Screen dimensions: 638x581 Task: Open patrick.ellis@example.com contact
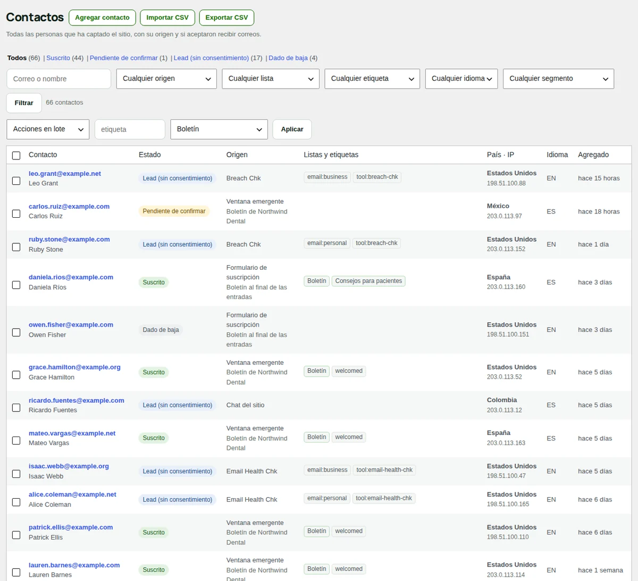pyautogui.click(x=71, y=527)
